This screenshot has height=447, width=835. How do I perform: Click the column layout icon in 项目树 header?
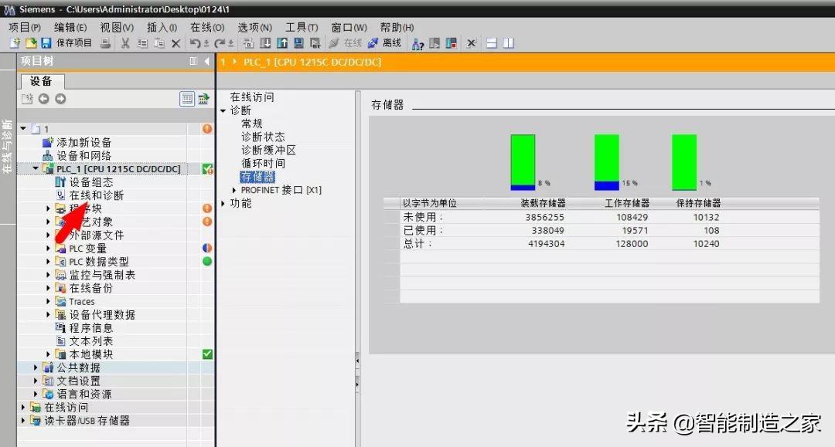click(193, 61)
